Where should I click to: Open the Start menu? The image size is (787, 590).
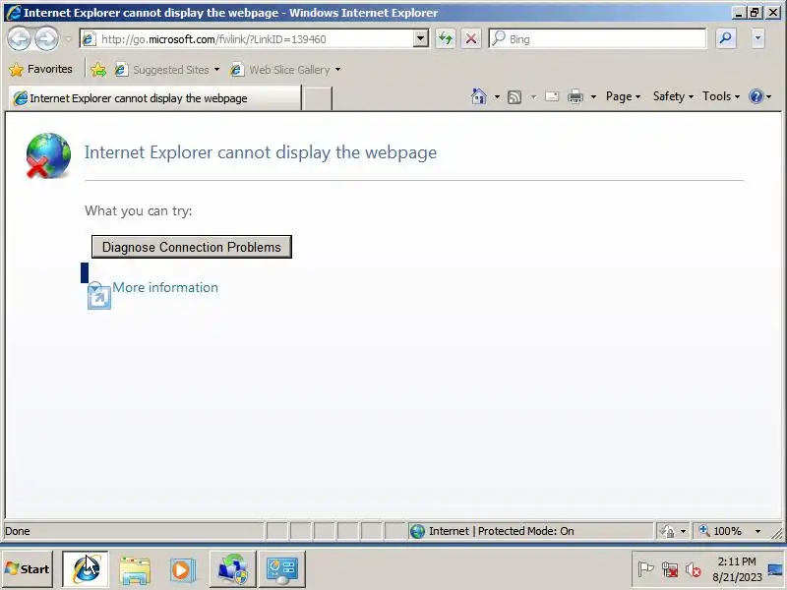coord(28,569)
